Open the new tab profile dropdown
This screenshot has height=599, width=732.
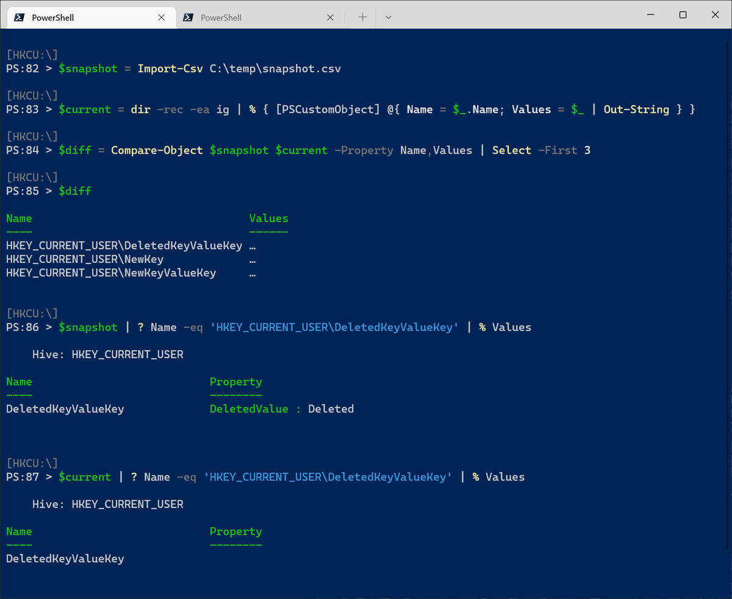pyautogui.click(x=389, y=17)
